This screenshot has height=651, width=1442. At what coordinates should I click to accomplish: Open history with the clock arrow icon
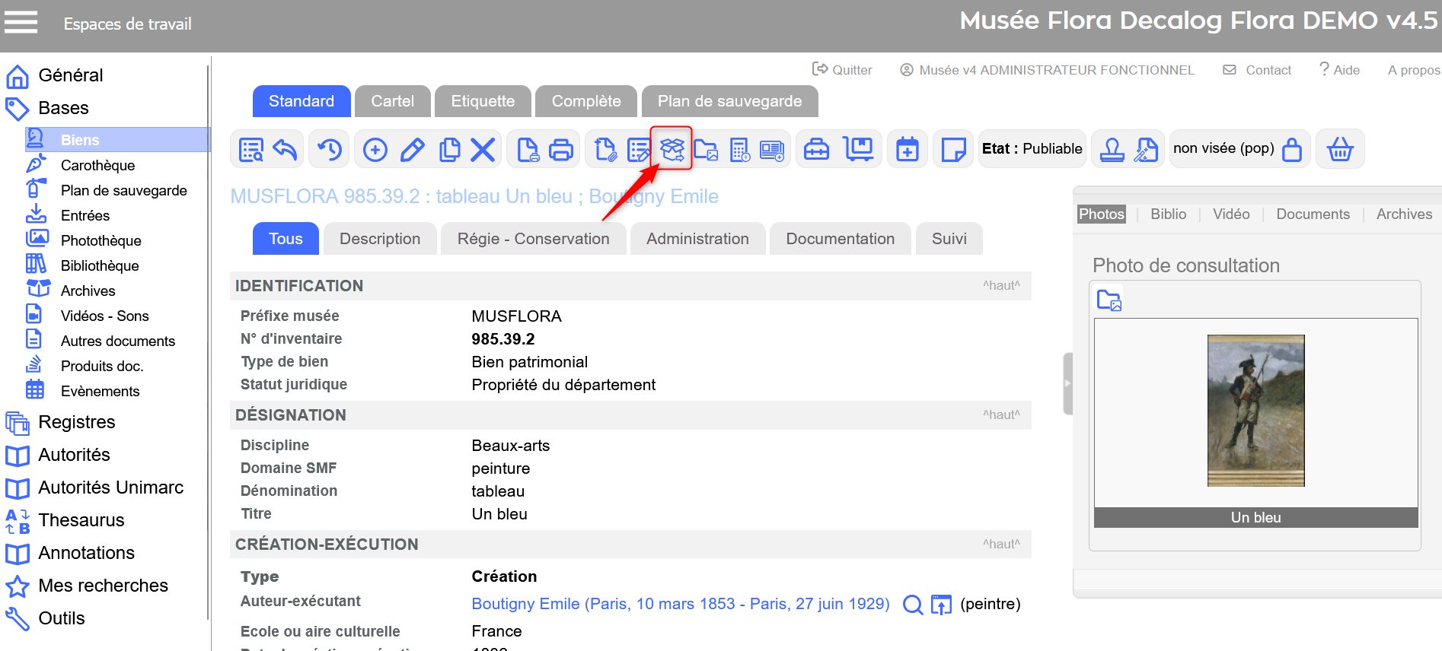tap(329, 149)
